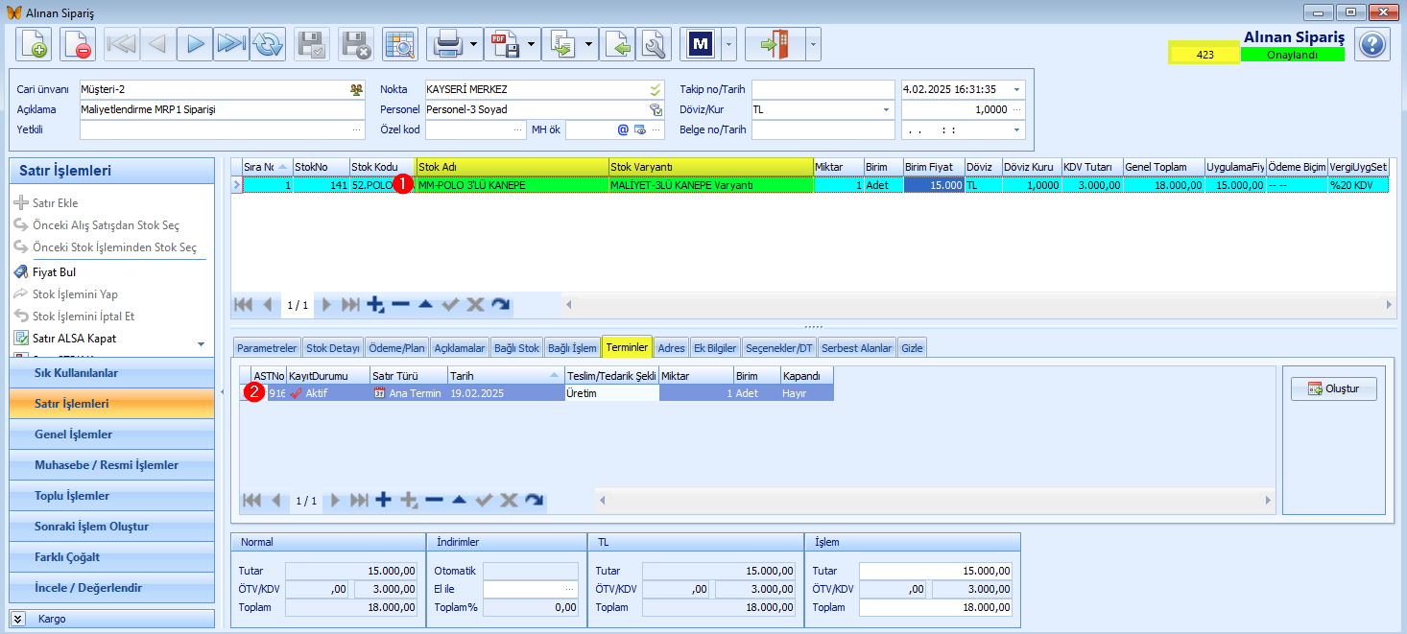Expand the Kargo section chevron
This screenshot has height=634, width=1407.
click(17, 619)
